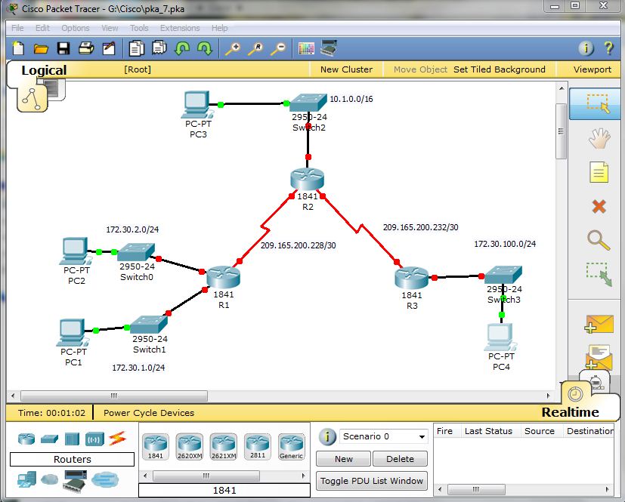Select router R2 in the topology

(308, 179)
